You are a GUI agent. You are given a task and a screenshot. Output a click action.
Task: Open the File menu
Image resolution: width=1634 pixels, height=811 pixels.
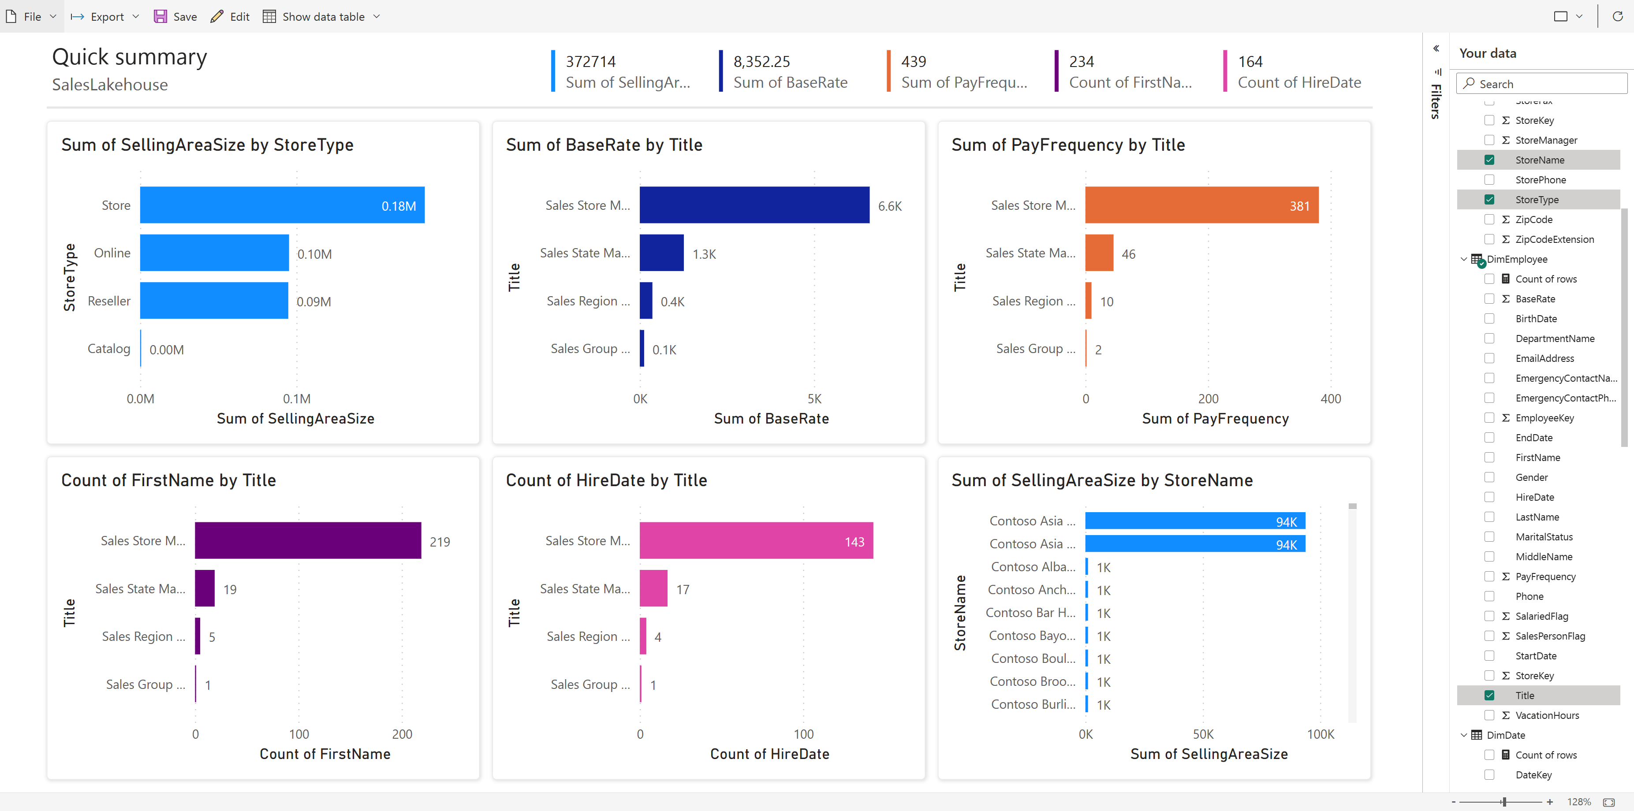point(31,15)
